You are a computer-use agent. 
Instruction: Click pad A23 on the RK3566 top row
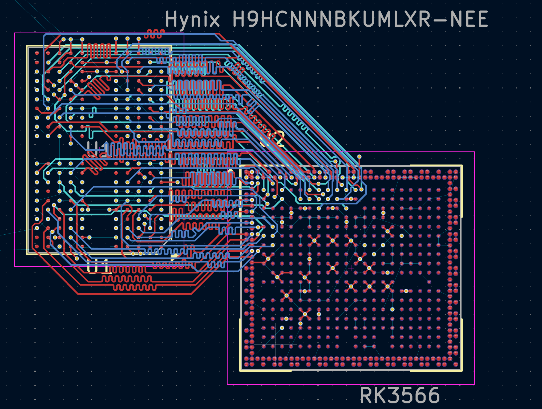pos(371,171)
